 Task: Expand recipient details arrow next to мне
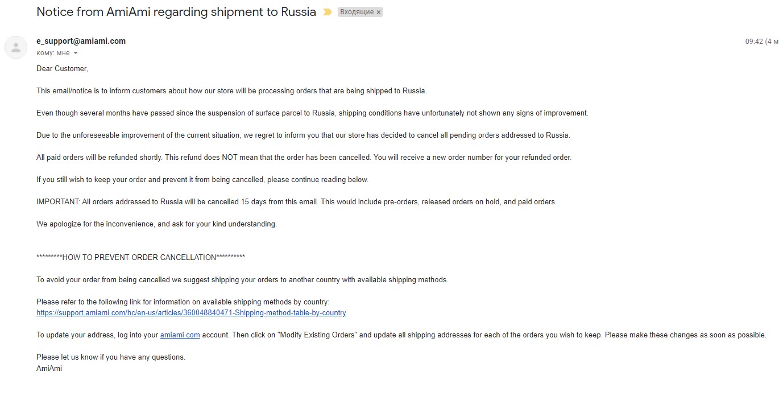click(x=76, y=53)
